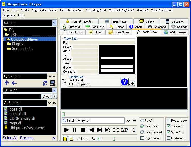Expand the Plugins folder in tree

click(18, 44)
